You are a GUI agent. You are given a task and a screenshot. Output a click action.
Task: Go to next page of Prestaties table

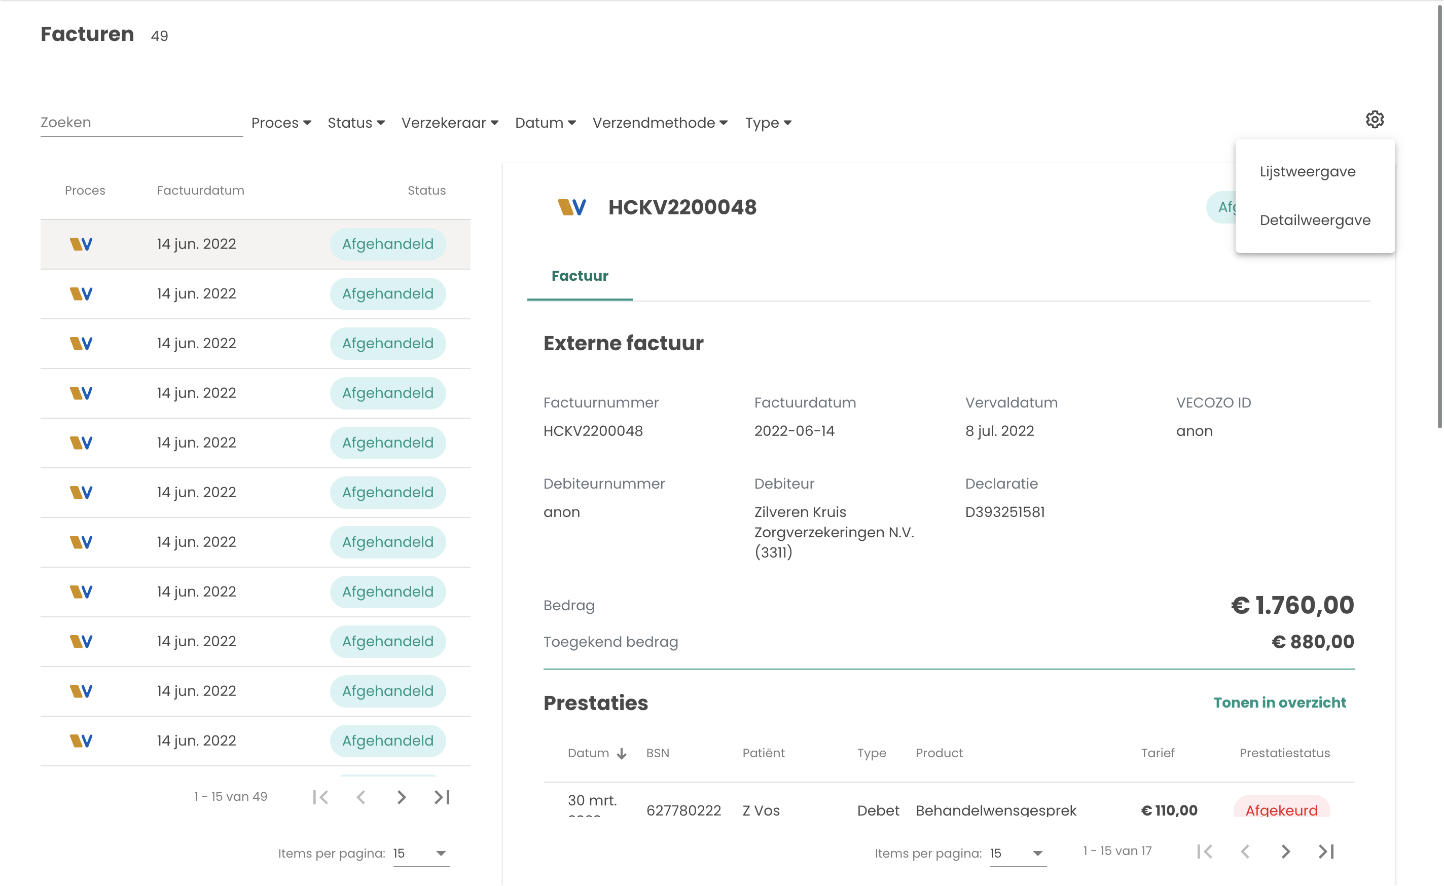point(1286,852)
